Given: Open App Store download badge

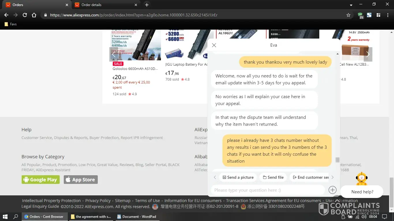Looking at the screenshot, I should tap(81, 180).
